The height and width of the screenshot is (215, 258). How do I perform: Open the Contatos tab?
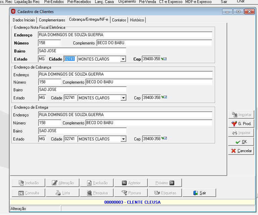coord(119,20)
